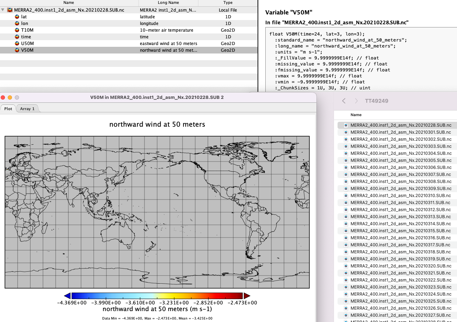Click the globe icon next to V50M
This screenshot has width=457, height=322.
pos(17,50)
